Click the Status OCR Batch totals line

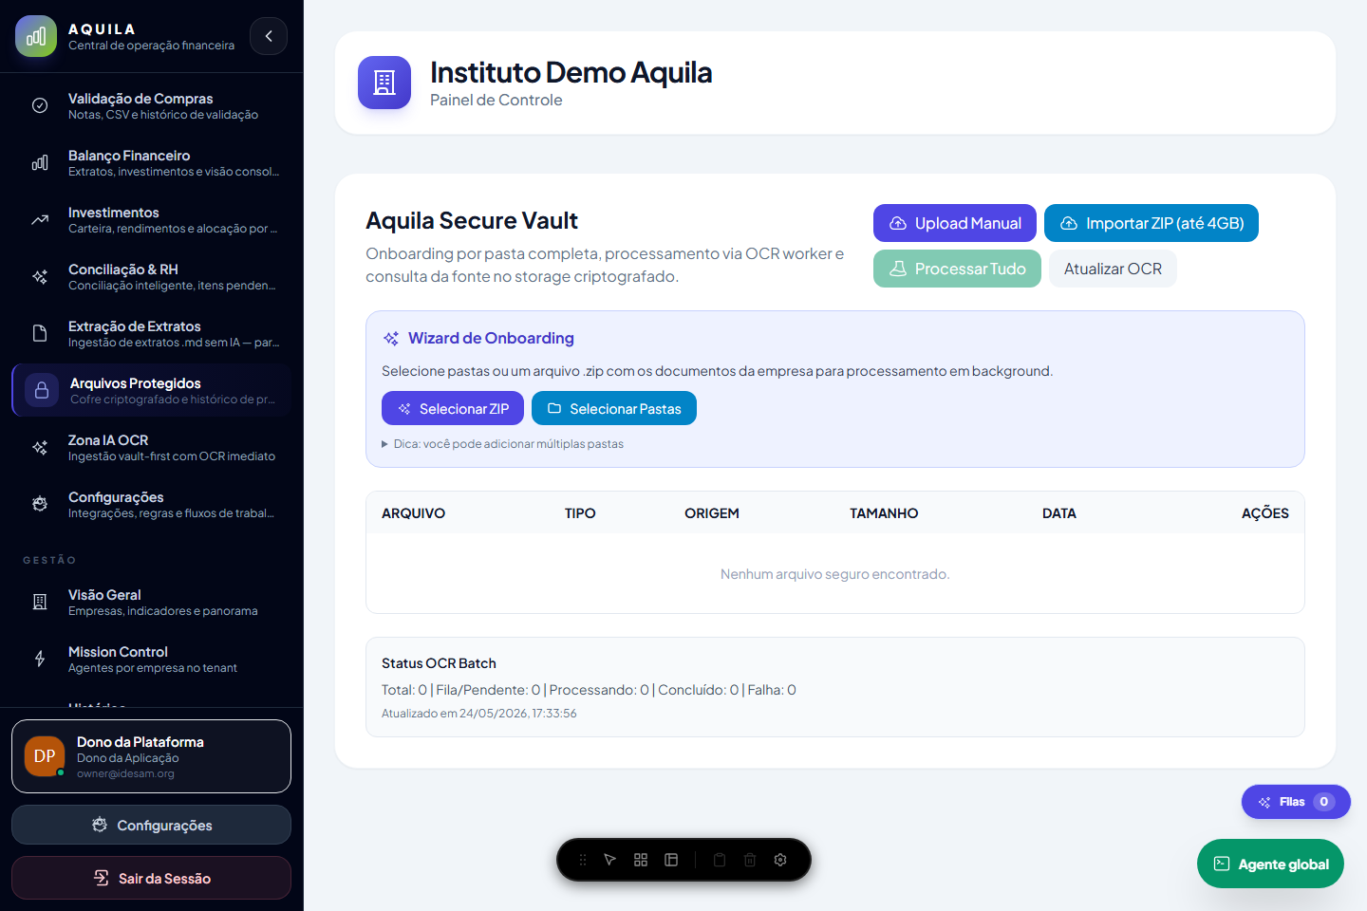tap(589, 690)
